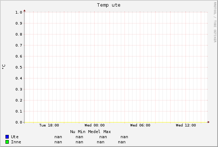218x147 pixels.
Task: Click the 'Wed 12:00' time axis label
Action: click(x=186, y=125)
